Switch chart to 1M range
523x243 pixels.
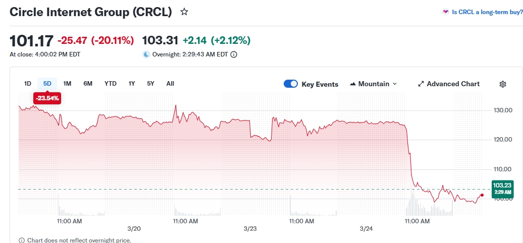[x=67, y=84]
